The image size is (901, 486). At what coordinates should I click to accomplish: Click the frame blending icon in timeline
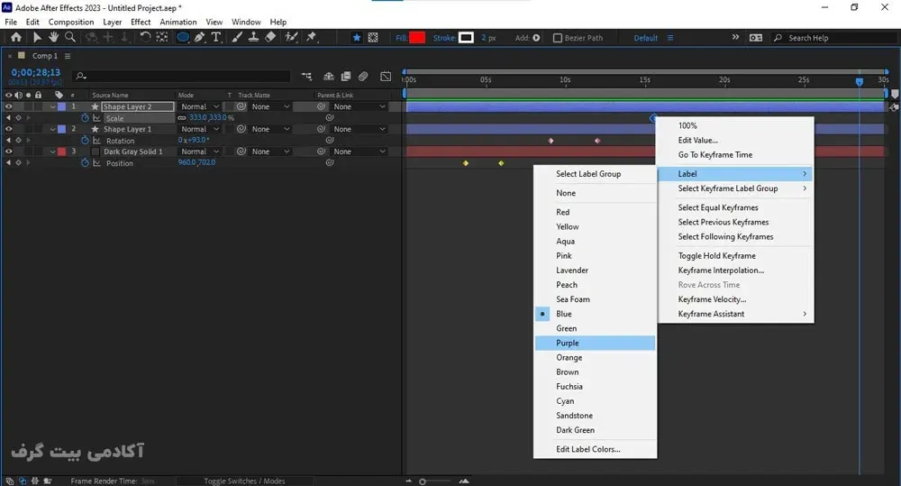click(x=346, y=76)
